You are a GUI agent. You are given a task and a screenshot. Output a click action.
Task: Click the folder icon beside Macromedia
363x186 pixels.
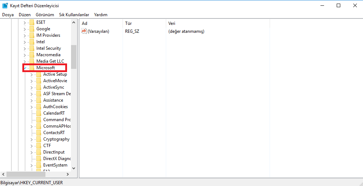pyautogui.click(x=32, y=55)
